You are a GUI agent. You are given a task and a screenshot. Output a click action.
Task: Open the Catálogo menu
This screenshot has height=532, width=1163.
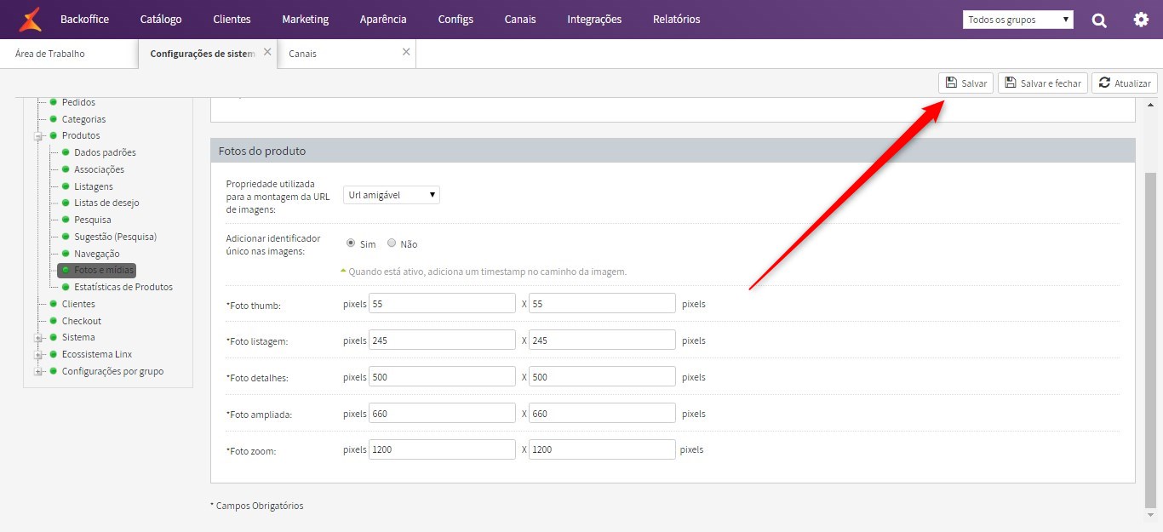(x=161, y=19)
